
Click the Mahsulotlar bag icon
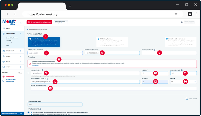pyautogui.click(x=4, y=34)
